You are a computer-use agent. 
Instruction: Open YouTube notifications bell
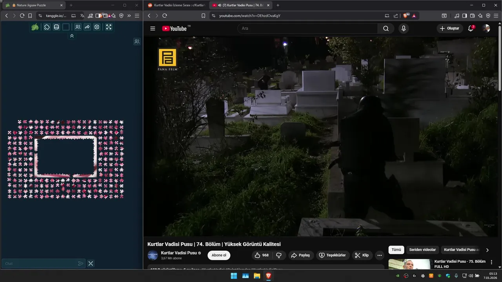[471, 28]
